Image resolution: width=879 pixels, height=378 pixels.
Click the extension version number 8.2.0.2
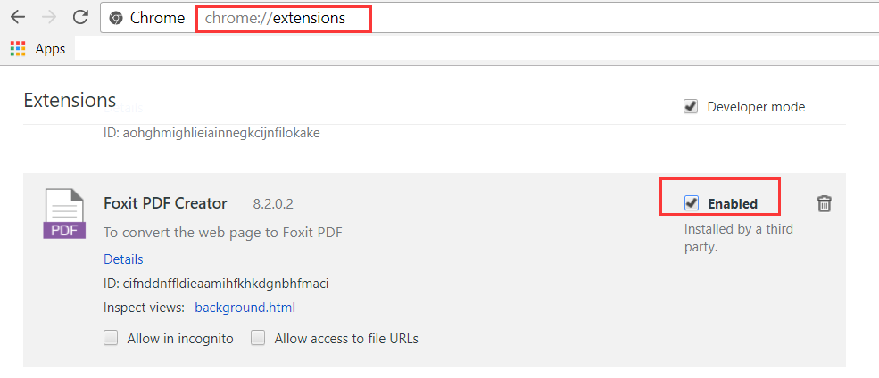point(273,204)
